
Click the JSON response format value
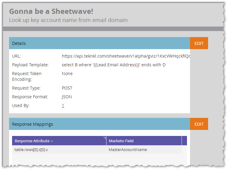click(67, 97)
